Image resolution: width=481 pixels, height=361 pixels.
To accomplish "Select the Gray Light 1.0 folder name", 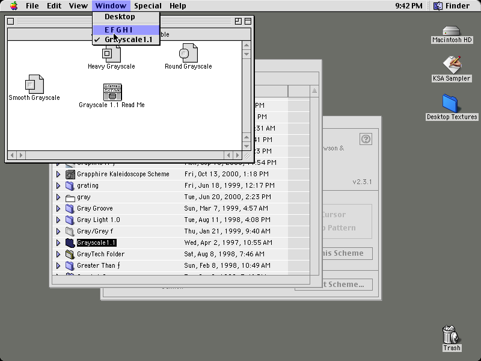I will pyautogui.click(x=99, y=220).
